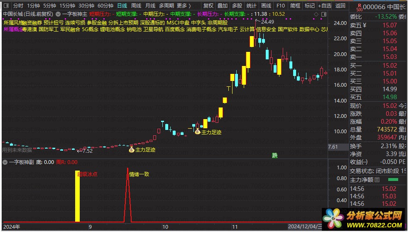Select the 月线 monthly period
Viewport: 409px width, 232px height.
(150, 5)
